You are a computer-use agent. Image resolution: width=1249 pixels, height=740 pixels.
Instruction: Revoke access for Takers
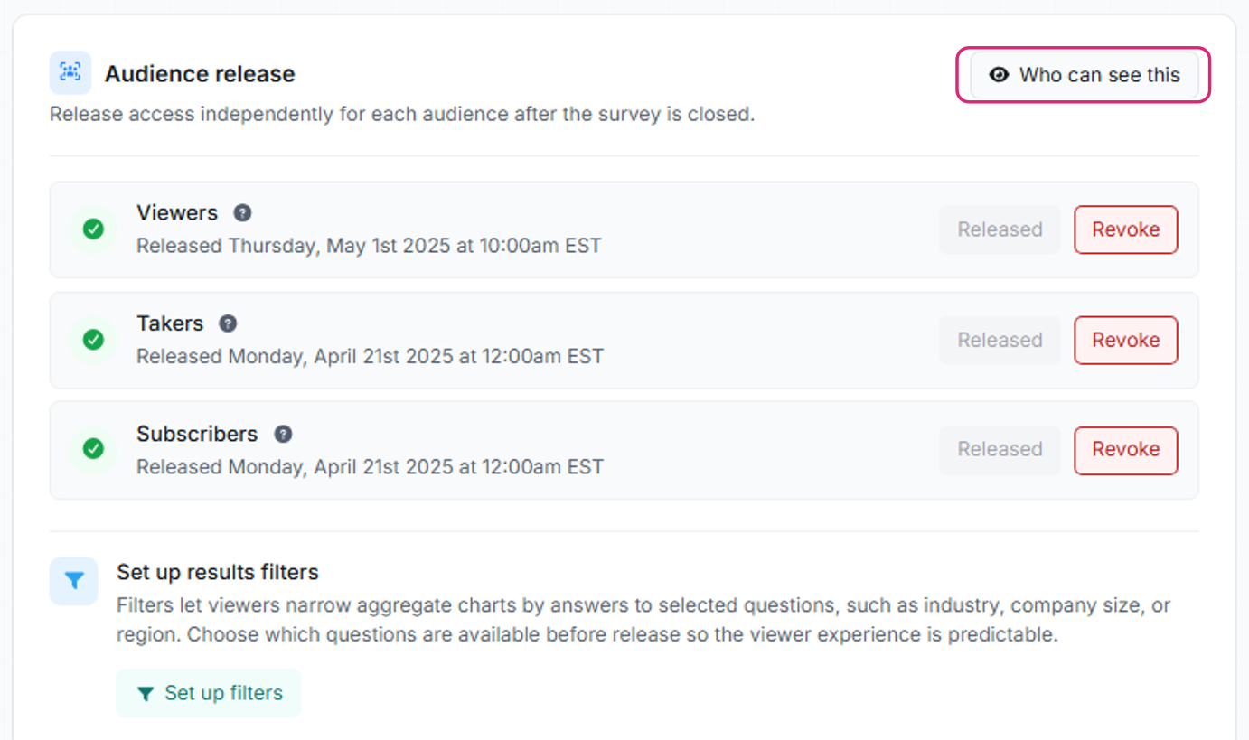(x=1126, y=340)
